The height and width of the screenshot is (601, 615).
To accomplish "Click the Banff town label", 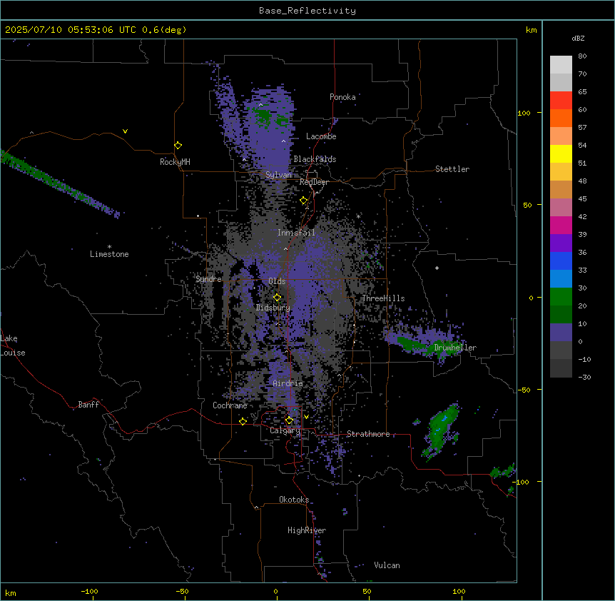I will [88, 405].
